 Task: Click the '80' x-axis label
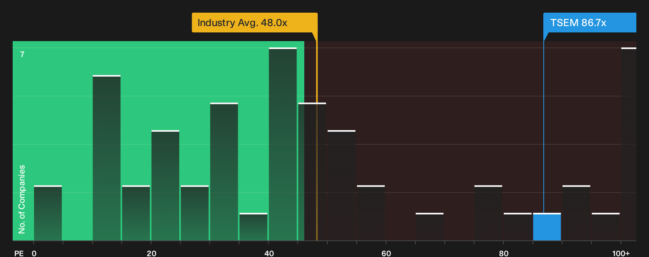pos(504,253)
